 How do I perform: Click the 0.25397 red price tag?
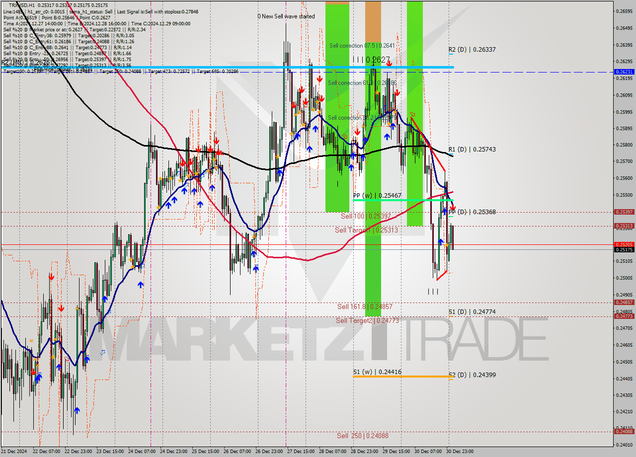click(x=624, y=212)
